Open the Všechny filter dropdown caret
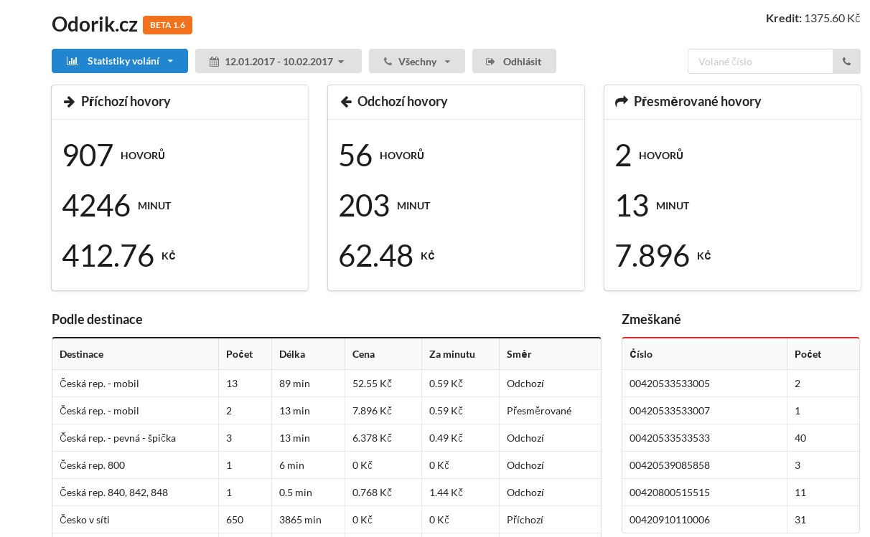Image resolution: width=870 pixels, height=537 pixels. click(x=447, y=62)
